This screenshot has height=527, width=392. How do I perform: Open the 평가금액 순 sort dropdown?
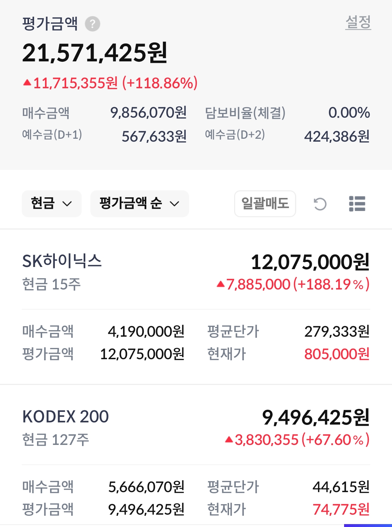pyautogui.click(x=139, y=204)
